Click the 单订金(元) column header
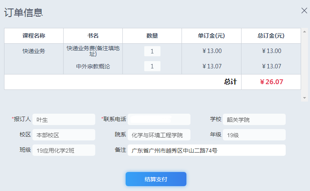Screen dimensions: 310x191 [x=211, y=36]
